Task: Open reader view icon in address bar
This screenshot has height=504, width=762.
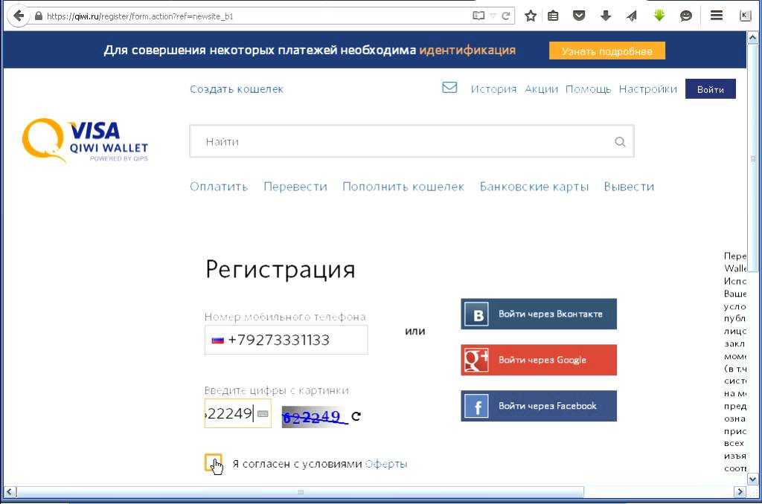Action: [478, 16]
